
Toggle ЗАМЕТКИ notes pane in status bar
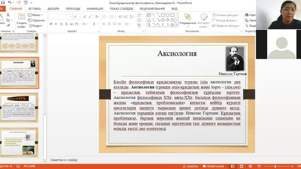click(x=190, y=166)
